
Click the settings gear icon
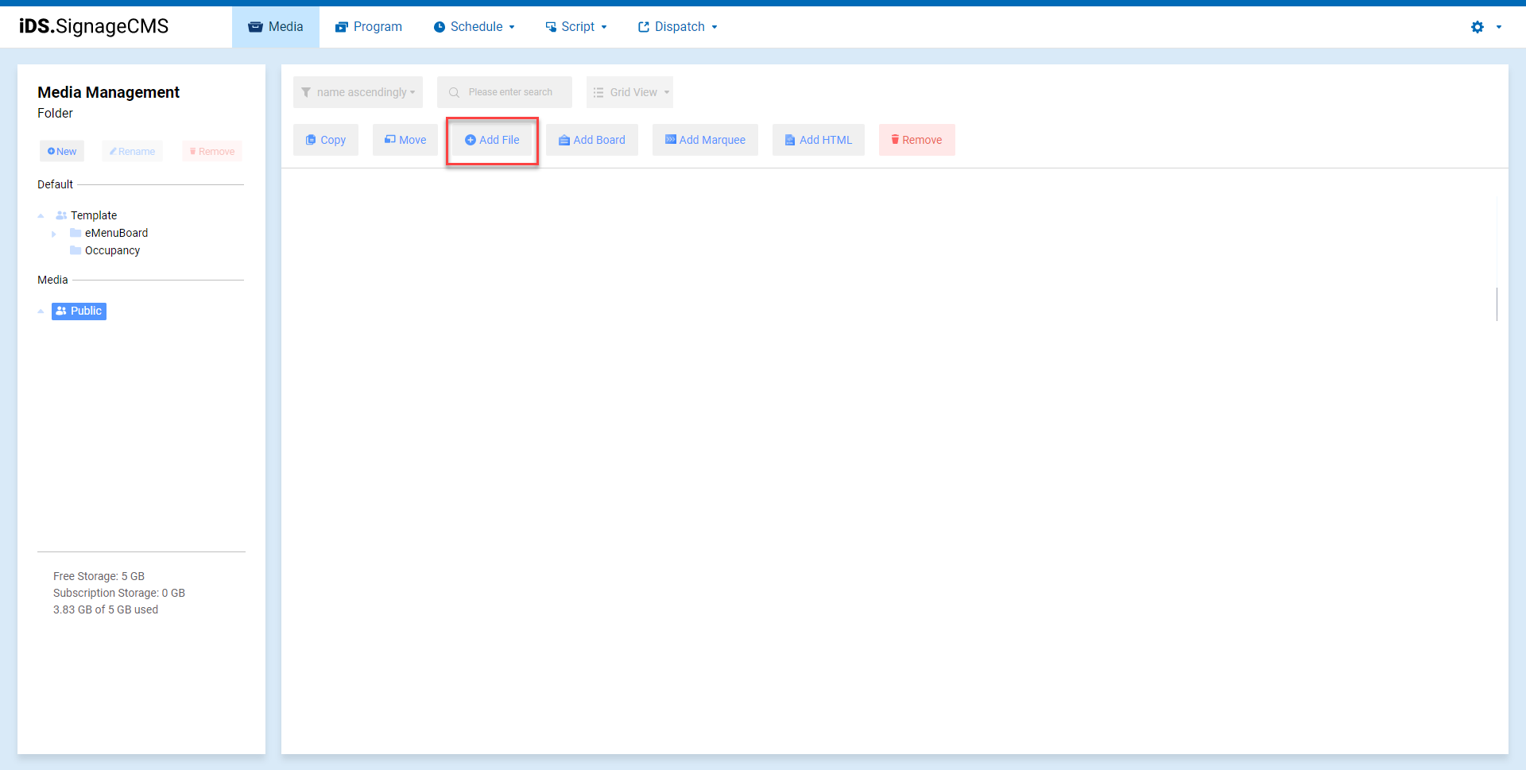(1478, 27)
